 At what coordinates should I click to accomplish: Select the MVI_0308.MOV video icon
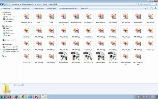pos(63,56)
